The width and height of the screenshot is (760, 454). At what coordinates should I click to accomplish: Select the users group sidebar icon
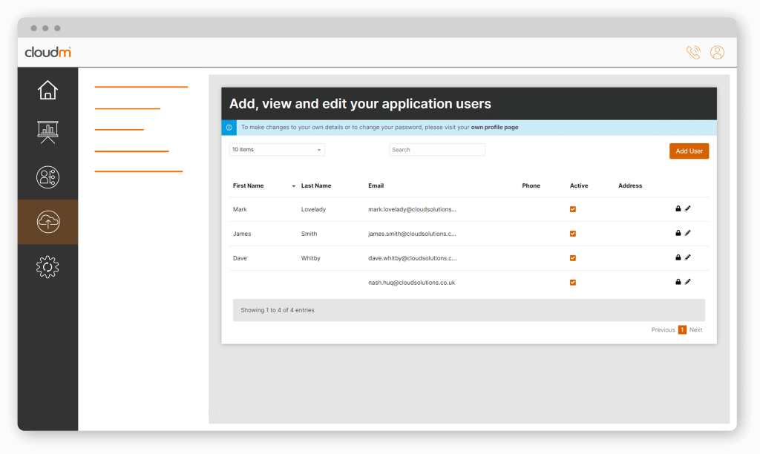[x=47, y=177]
